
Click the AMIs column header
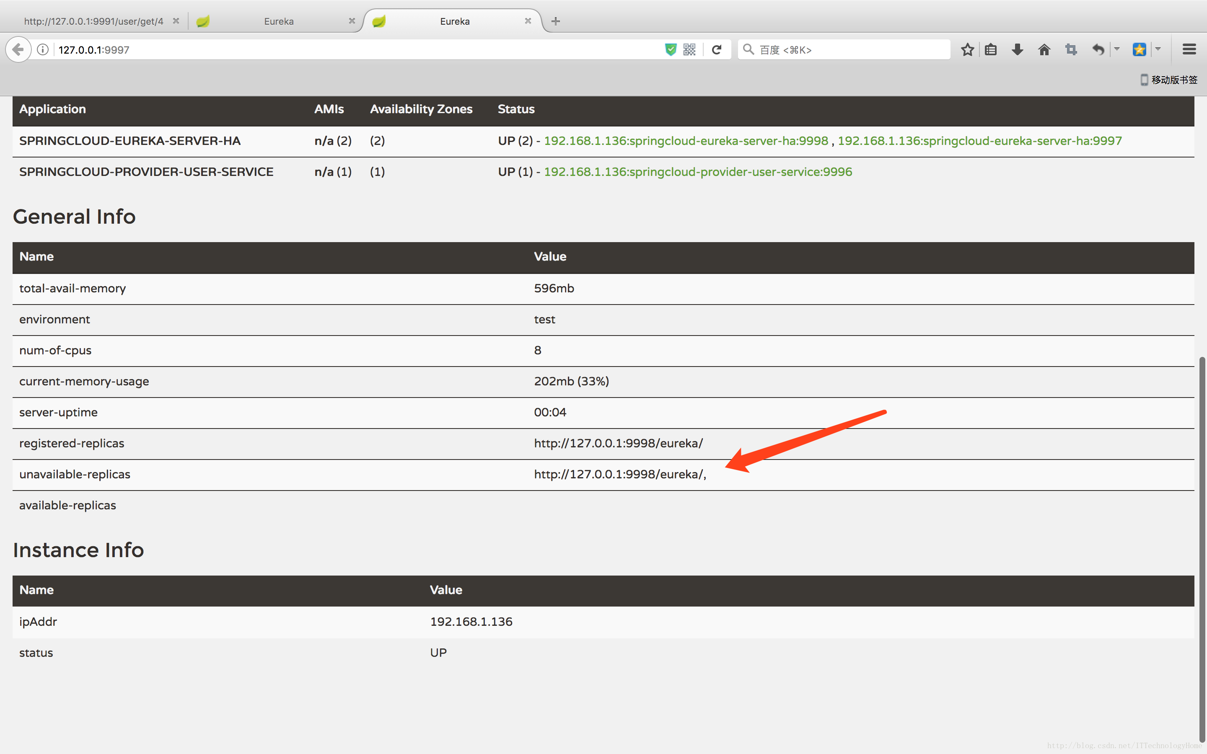coord(329,109)
